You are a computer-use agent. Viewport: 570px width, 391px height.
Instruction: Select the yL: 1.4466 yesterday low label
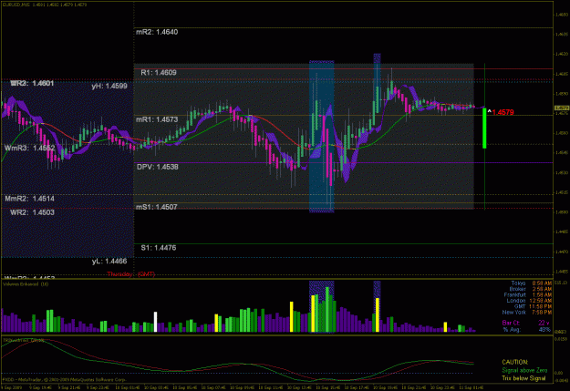pyautogui.click(x=109, y=262)
